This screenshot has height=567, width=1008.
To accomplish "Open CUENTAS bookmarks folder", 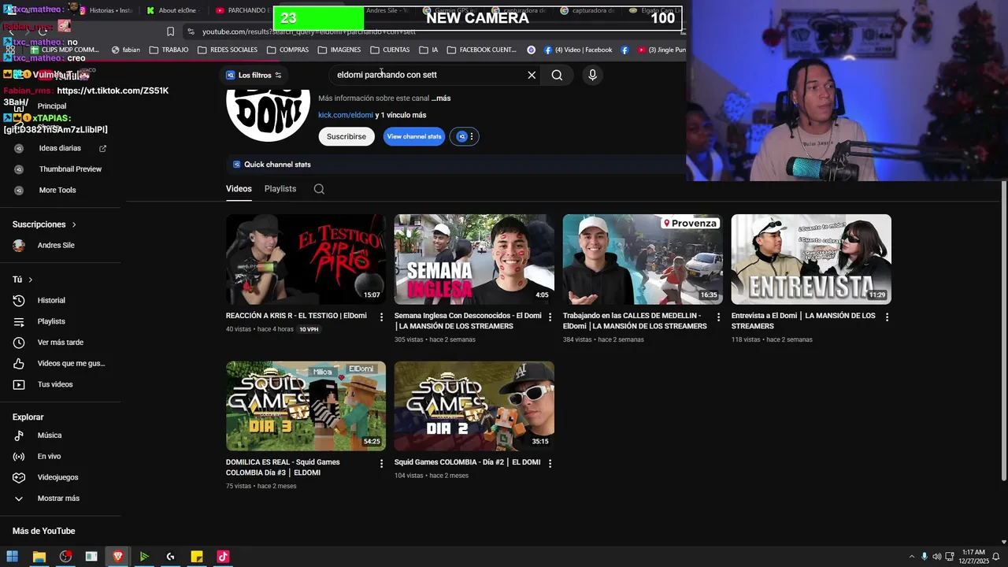I will (390, 50).
